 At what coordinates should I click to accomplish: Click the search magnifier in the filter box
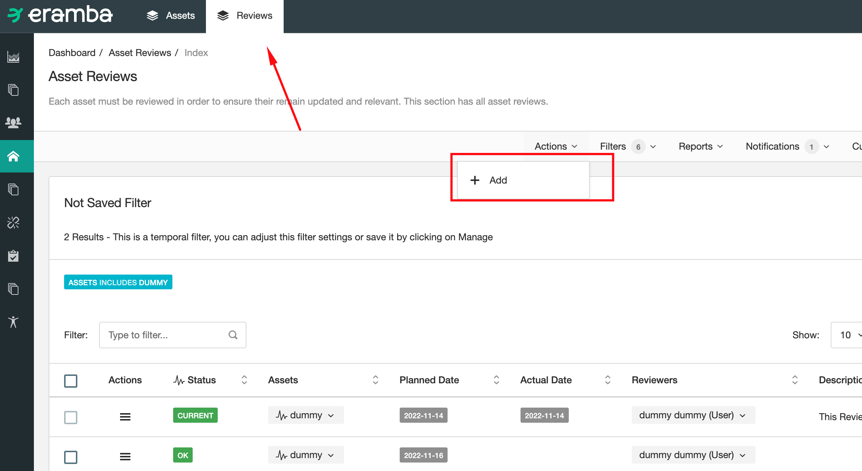[x=232, y=335]
